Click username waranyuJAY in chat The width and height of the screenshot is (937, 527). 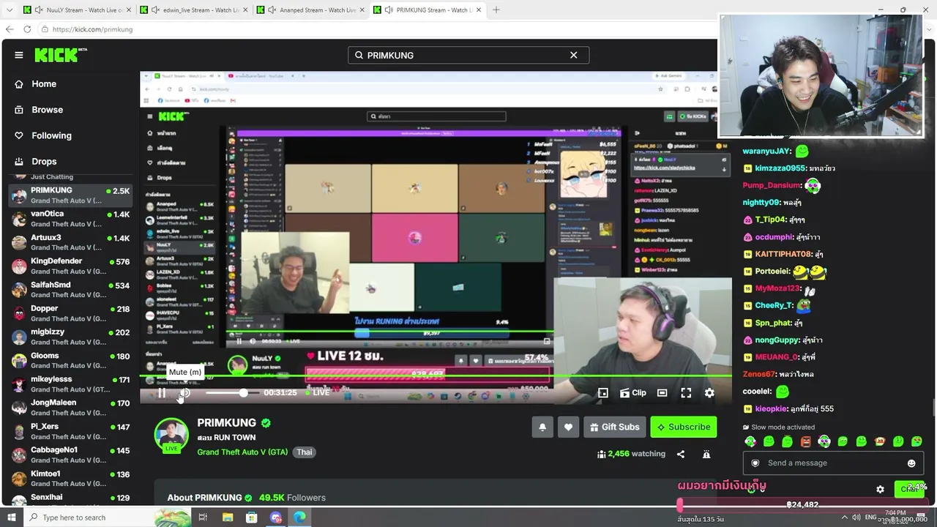[x=766, y=151]
